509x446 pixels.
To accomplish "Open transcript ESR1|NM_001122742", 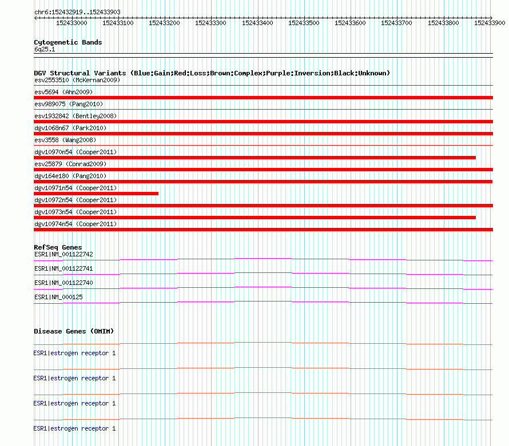I will pyautogui.click(x=63, y=255).
